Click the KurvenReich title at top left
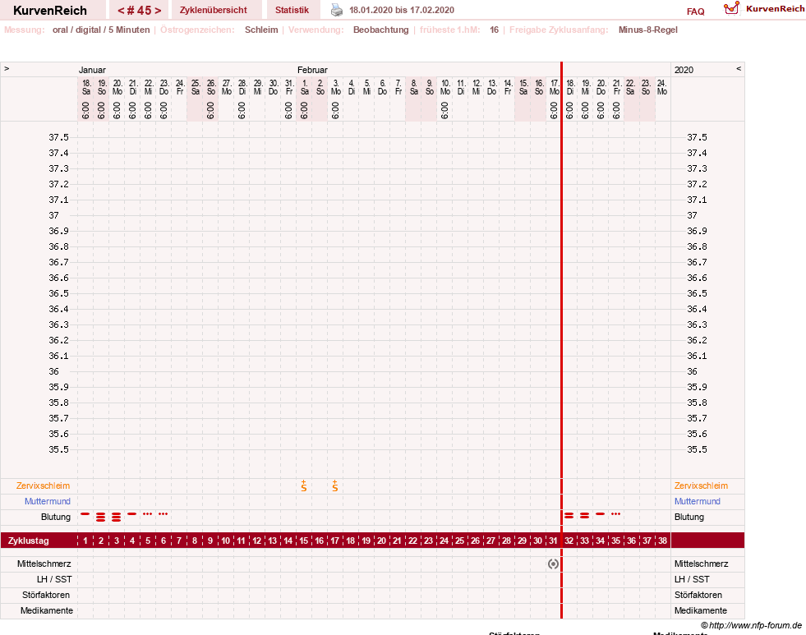Image resolution: width=806 pixels, height=635 pixels. click(x=50, y=11)
